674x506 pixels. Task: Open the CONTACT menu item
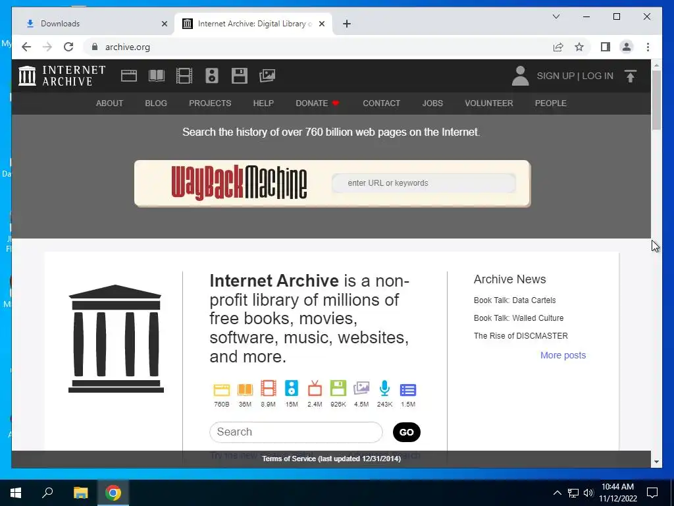pyautogui.click(x=381, y=103)
